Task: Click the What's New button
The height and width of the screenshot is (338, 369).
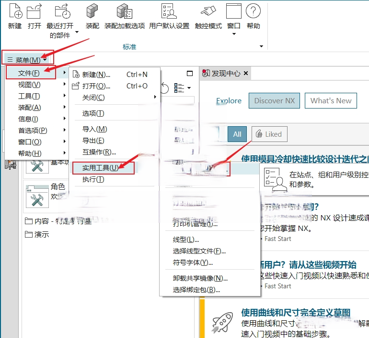Action: (x=331, y=101)
